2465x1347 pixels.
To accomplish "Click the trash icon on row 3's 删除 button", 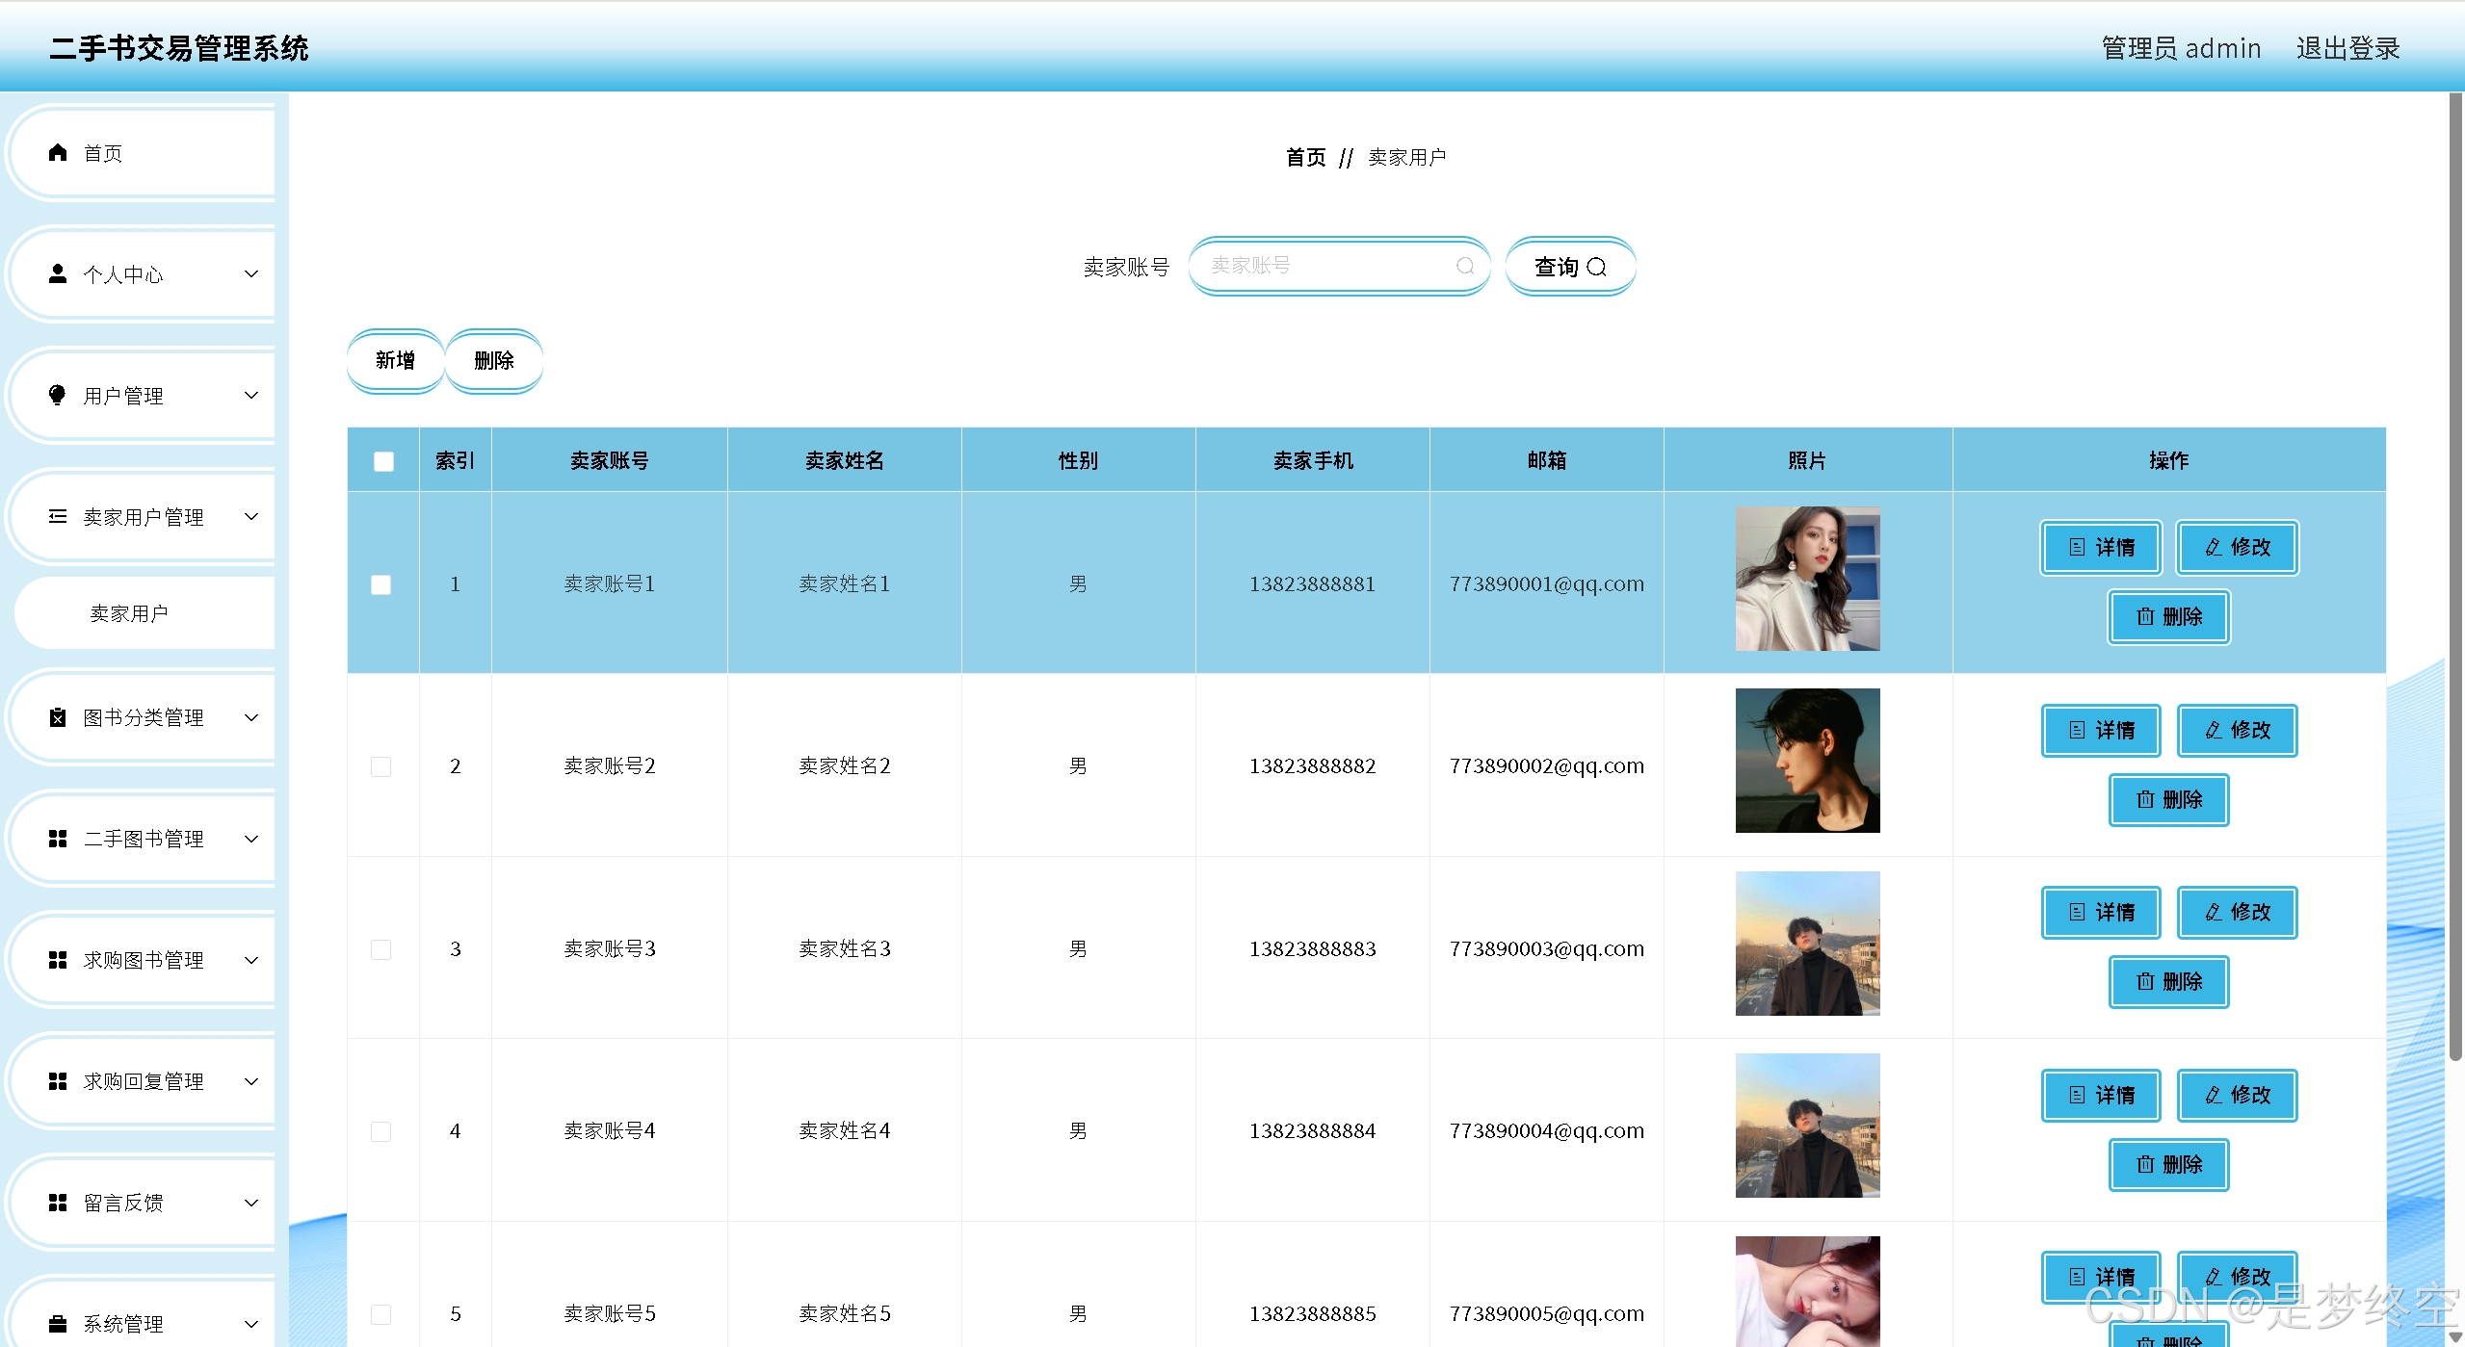I will (x=2145, y=981).
